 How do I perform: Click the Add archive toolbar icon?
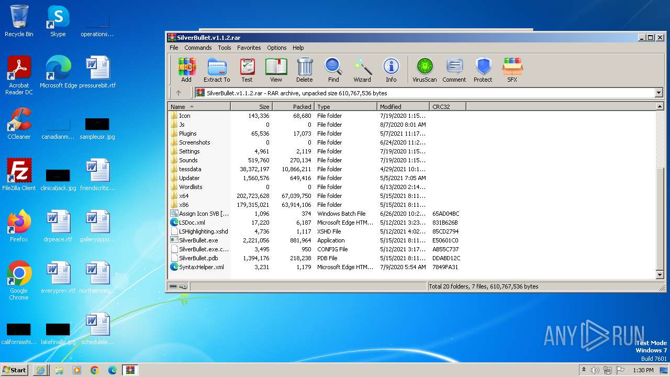[186, 70]
